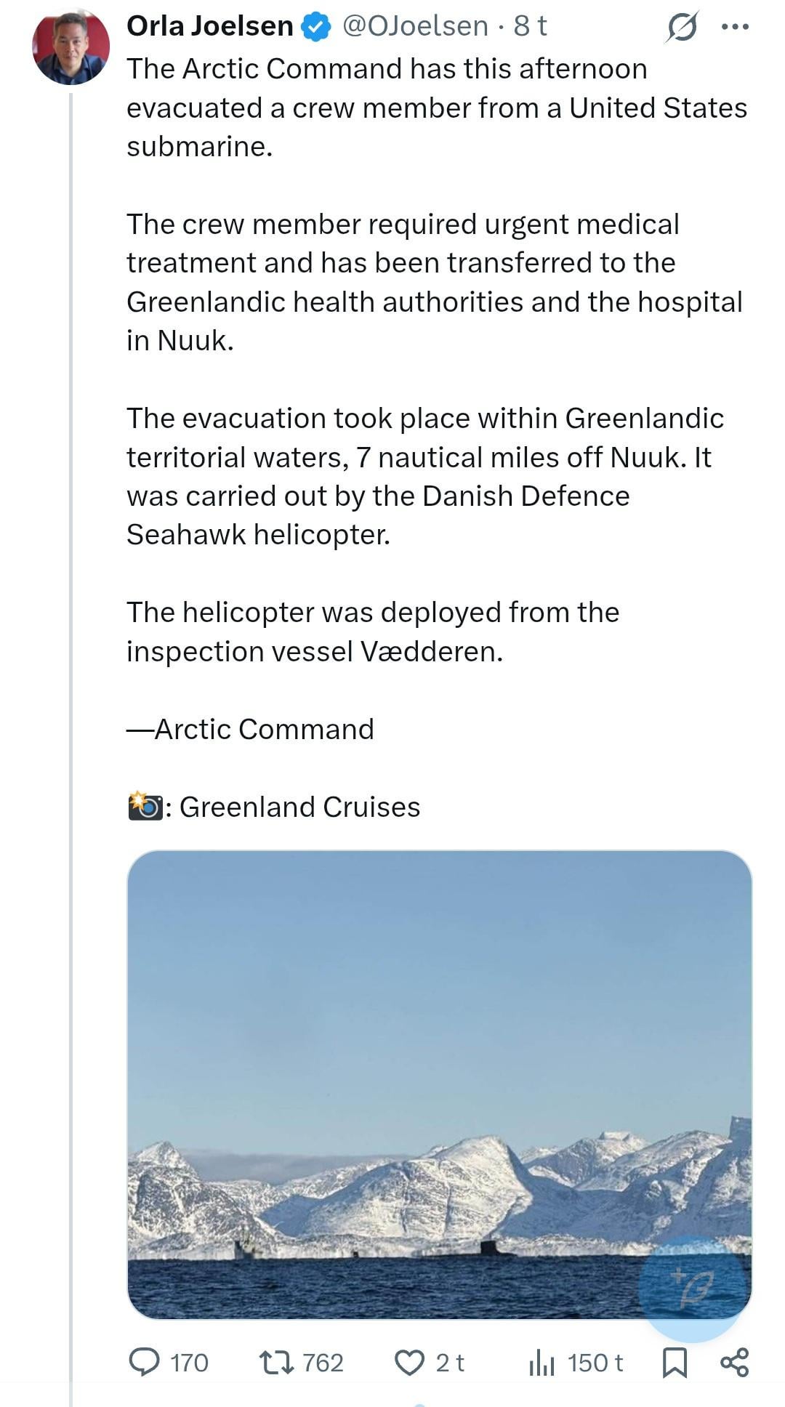Open the Grok explain icon
The width and height of the screenshot is (785, 1407).
click(681, 28)
